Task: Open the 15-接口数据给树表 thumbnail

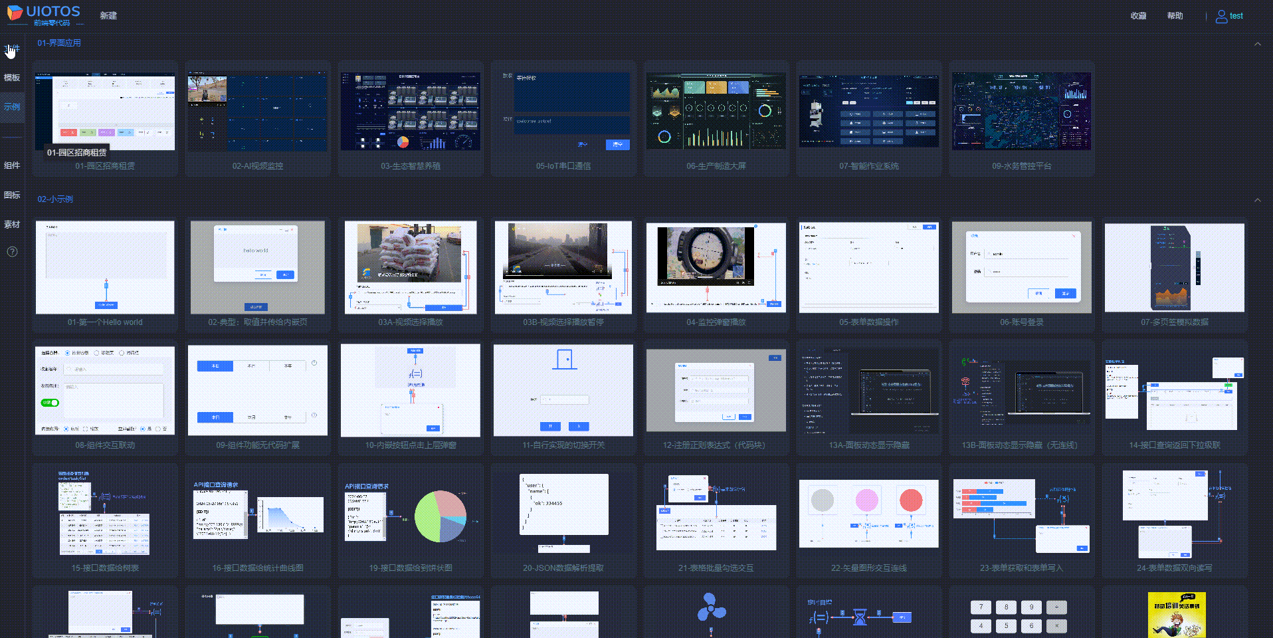Action: pyautogui.click(x=105, y=513)
